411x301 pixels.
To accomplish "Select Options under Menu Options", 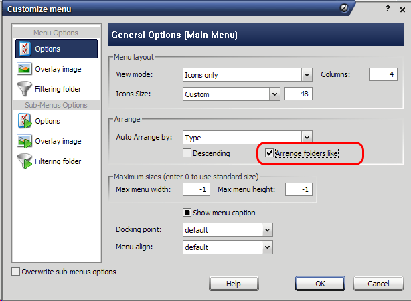I will [57, 49].
